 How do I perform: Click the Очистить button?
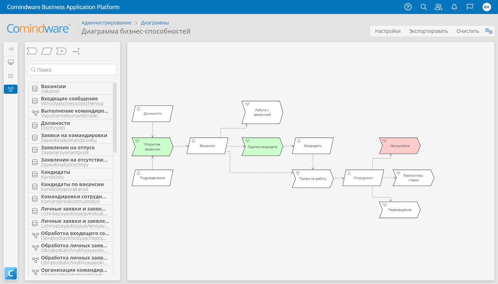tap(467, 31)
